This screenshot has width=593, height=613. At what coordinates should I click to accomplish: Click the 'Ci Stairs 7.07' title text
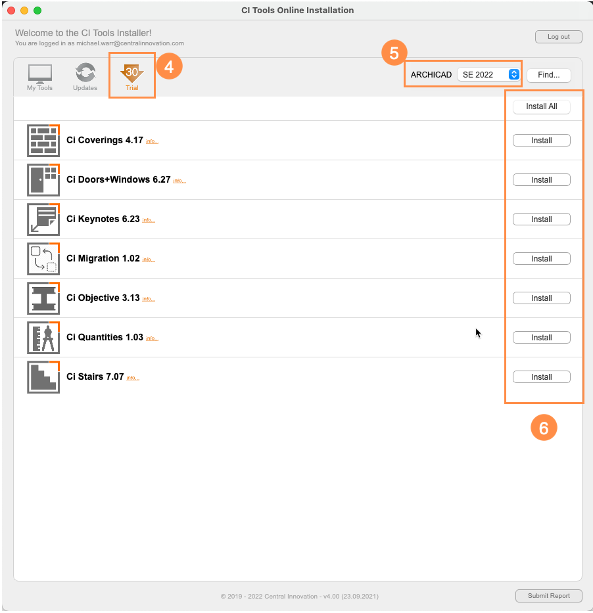pos(95,377)
